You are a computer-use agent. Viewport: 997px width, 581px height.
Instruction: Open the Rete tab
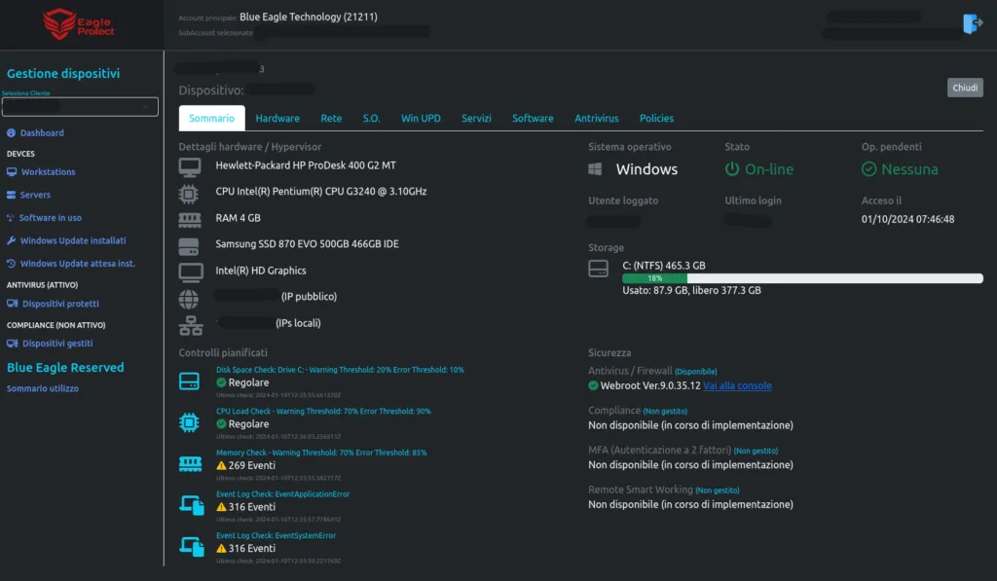pos(331,118)
